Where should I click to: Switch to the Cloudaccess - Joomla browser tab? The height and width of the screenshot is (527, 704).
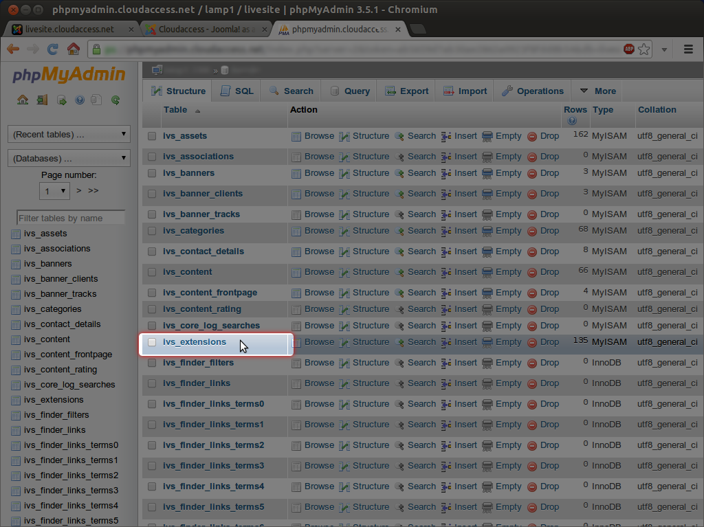[206, 29]
